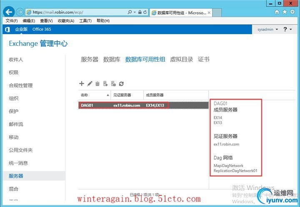Open the 文件(F) menu
Screen dimensions: 300x207
12,21
